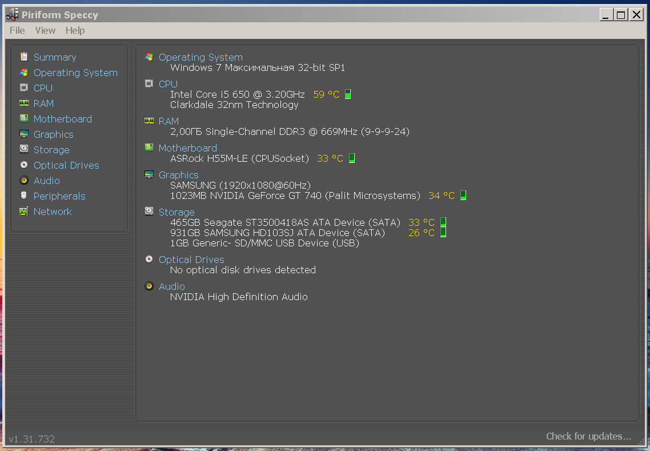This screenshot has height=451, width=650.
Task: Click the RAM stick icon in sidebar
Action: pyautogui.click(x=24, y=103)
